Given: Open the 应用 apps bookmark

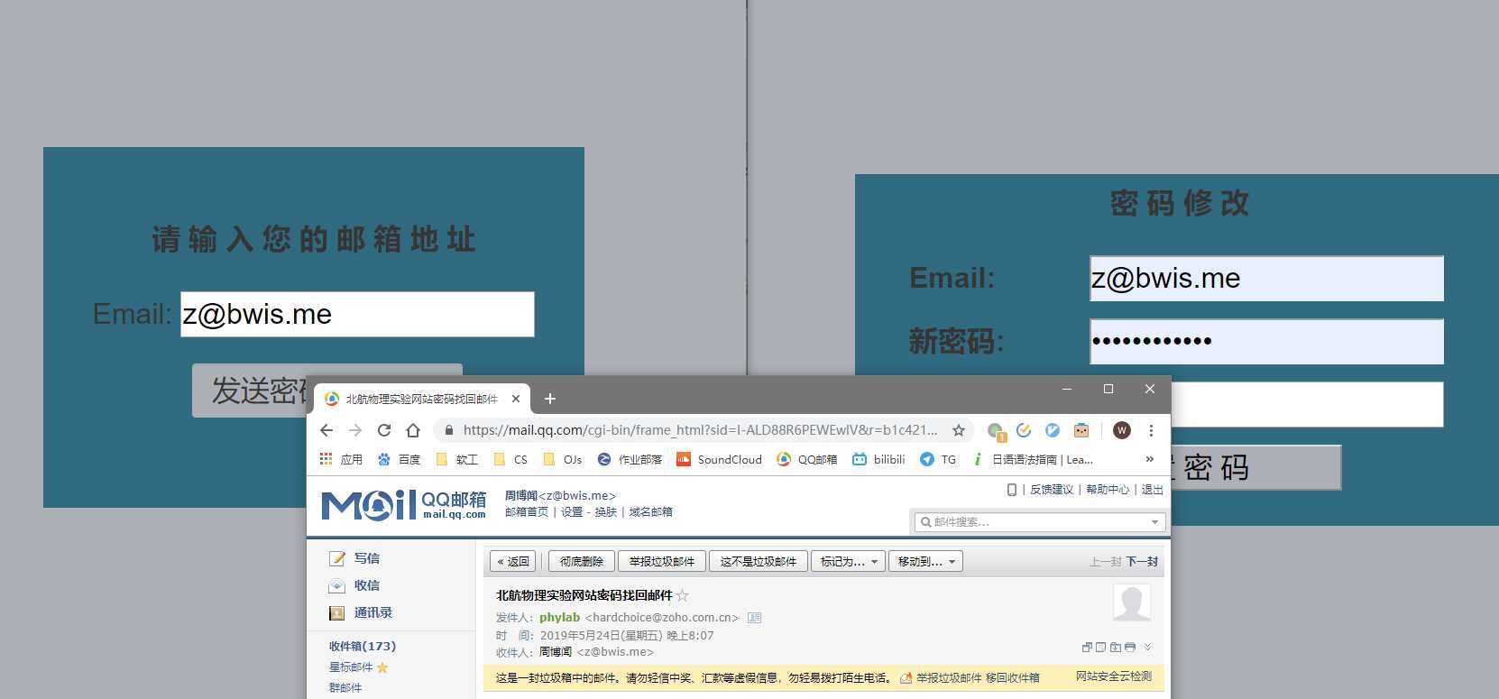Looking at the screenshot, I should 341,459.
